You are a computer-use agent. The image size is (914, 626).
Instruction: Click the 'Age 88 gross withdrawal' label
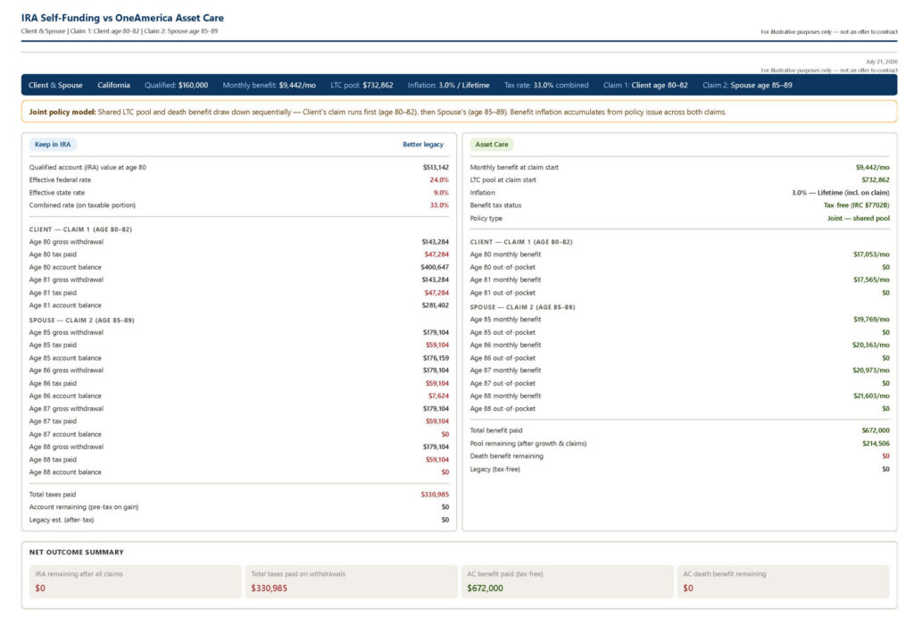(x=66, y=447)
